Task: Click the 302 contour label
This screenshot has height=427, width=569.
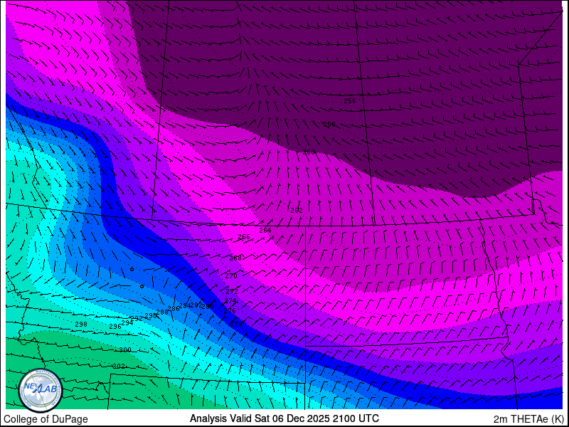Action: (x=119, y=366)
